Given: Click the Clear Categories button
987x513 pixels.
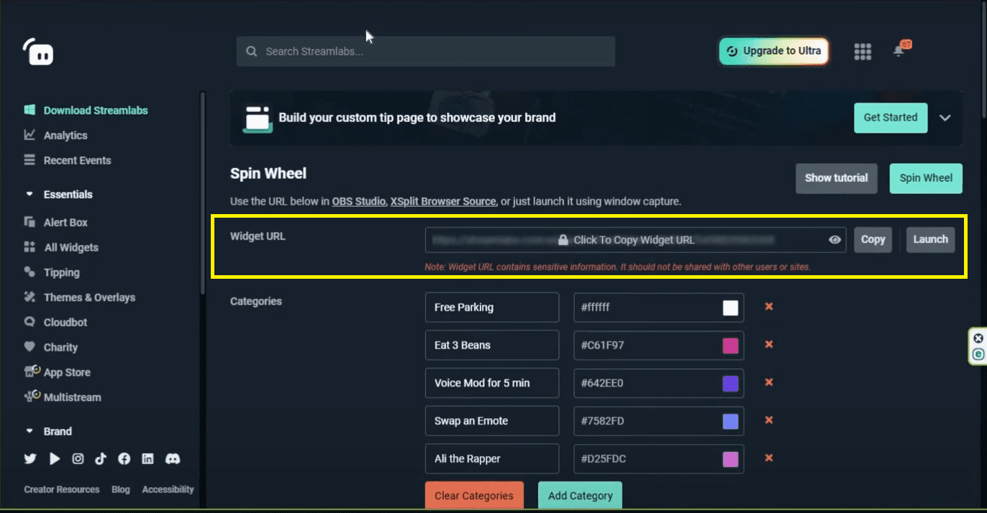Looking at the screenshot, I should 474,496.
